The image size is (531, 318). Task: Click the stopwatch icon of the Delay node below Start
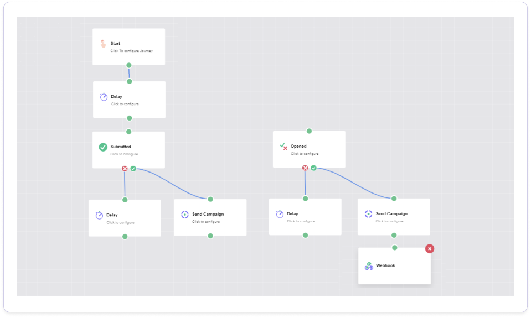point(104,97)
